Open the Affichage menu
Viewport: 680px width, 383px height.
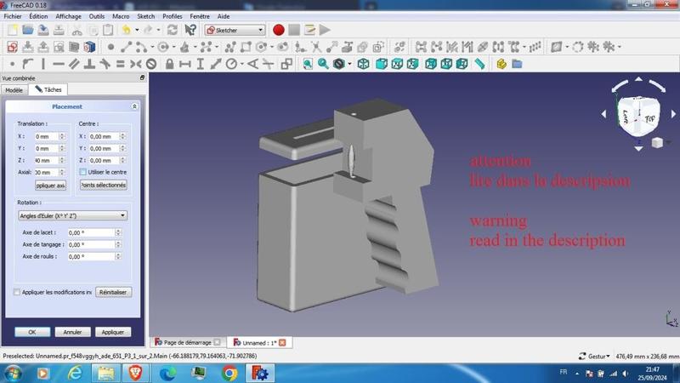[x=68, y=16]
